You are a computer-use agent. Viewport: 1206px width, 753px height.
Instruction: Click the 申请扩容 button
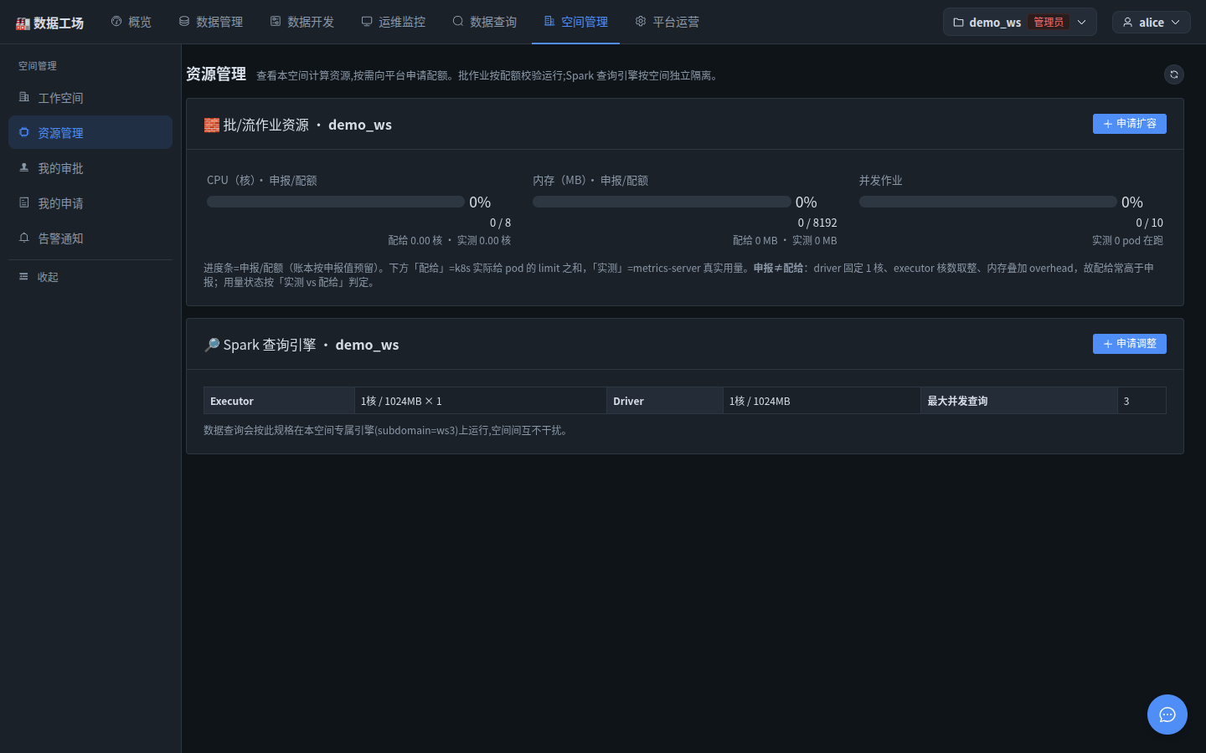pos(1129,124)
